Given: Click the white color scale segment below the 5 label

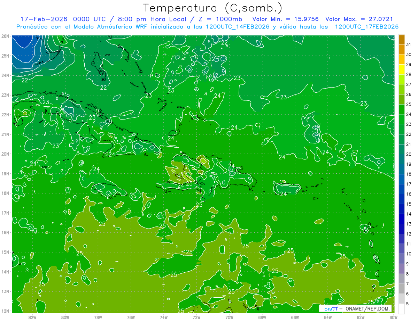Looking at the screenshot, I should [402, 308].
